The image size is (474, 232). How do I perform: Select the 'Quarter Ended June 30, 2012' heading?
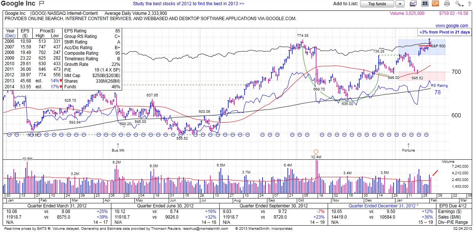[x=165, y=206]
